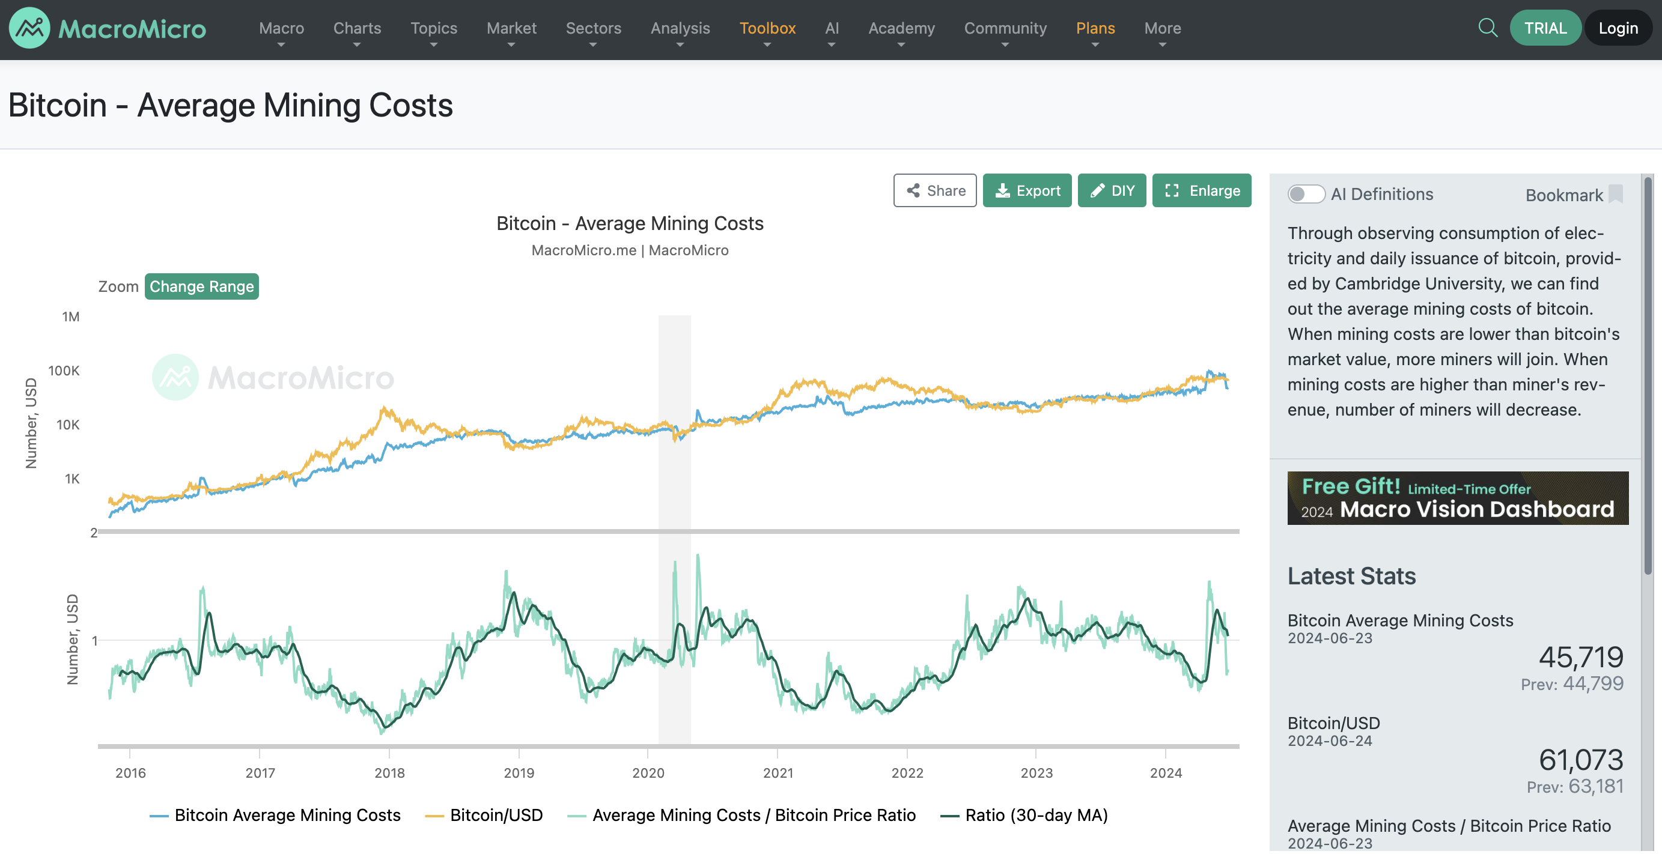Click the Bookmark flag icon
Screen dimensions: 1662x854
pos(1616,194)
